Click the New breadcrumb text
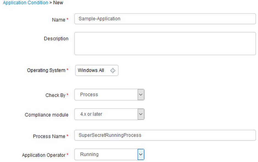Viewport: 258px width, 162px height. pyautogui.click(x=58, y=3)
